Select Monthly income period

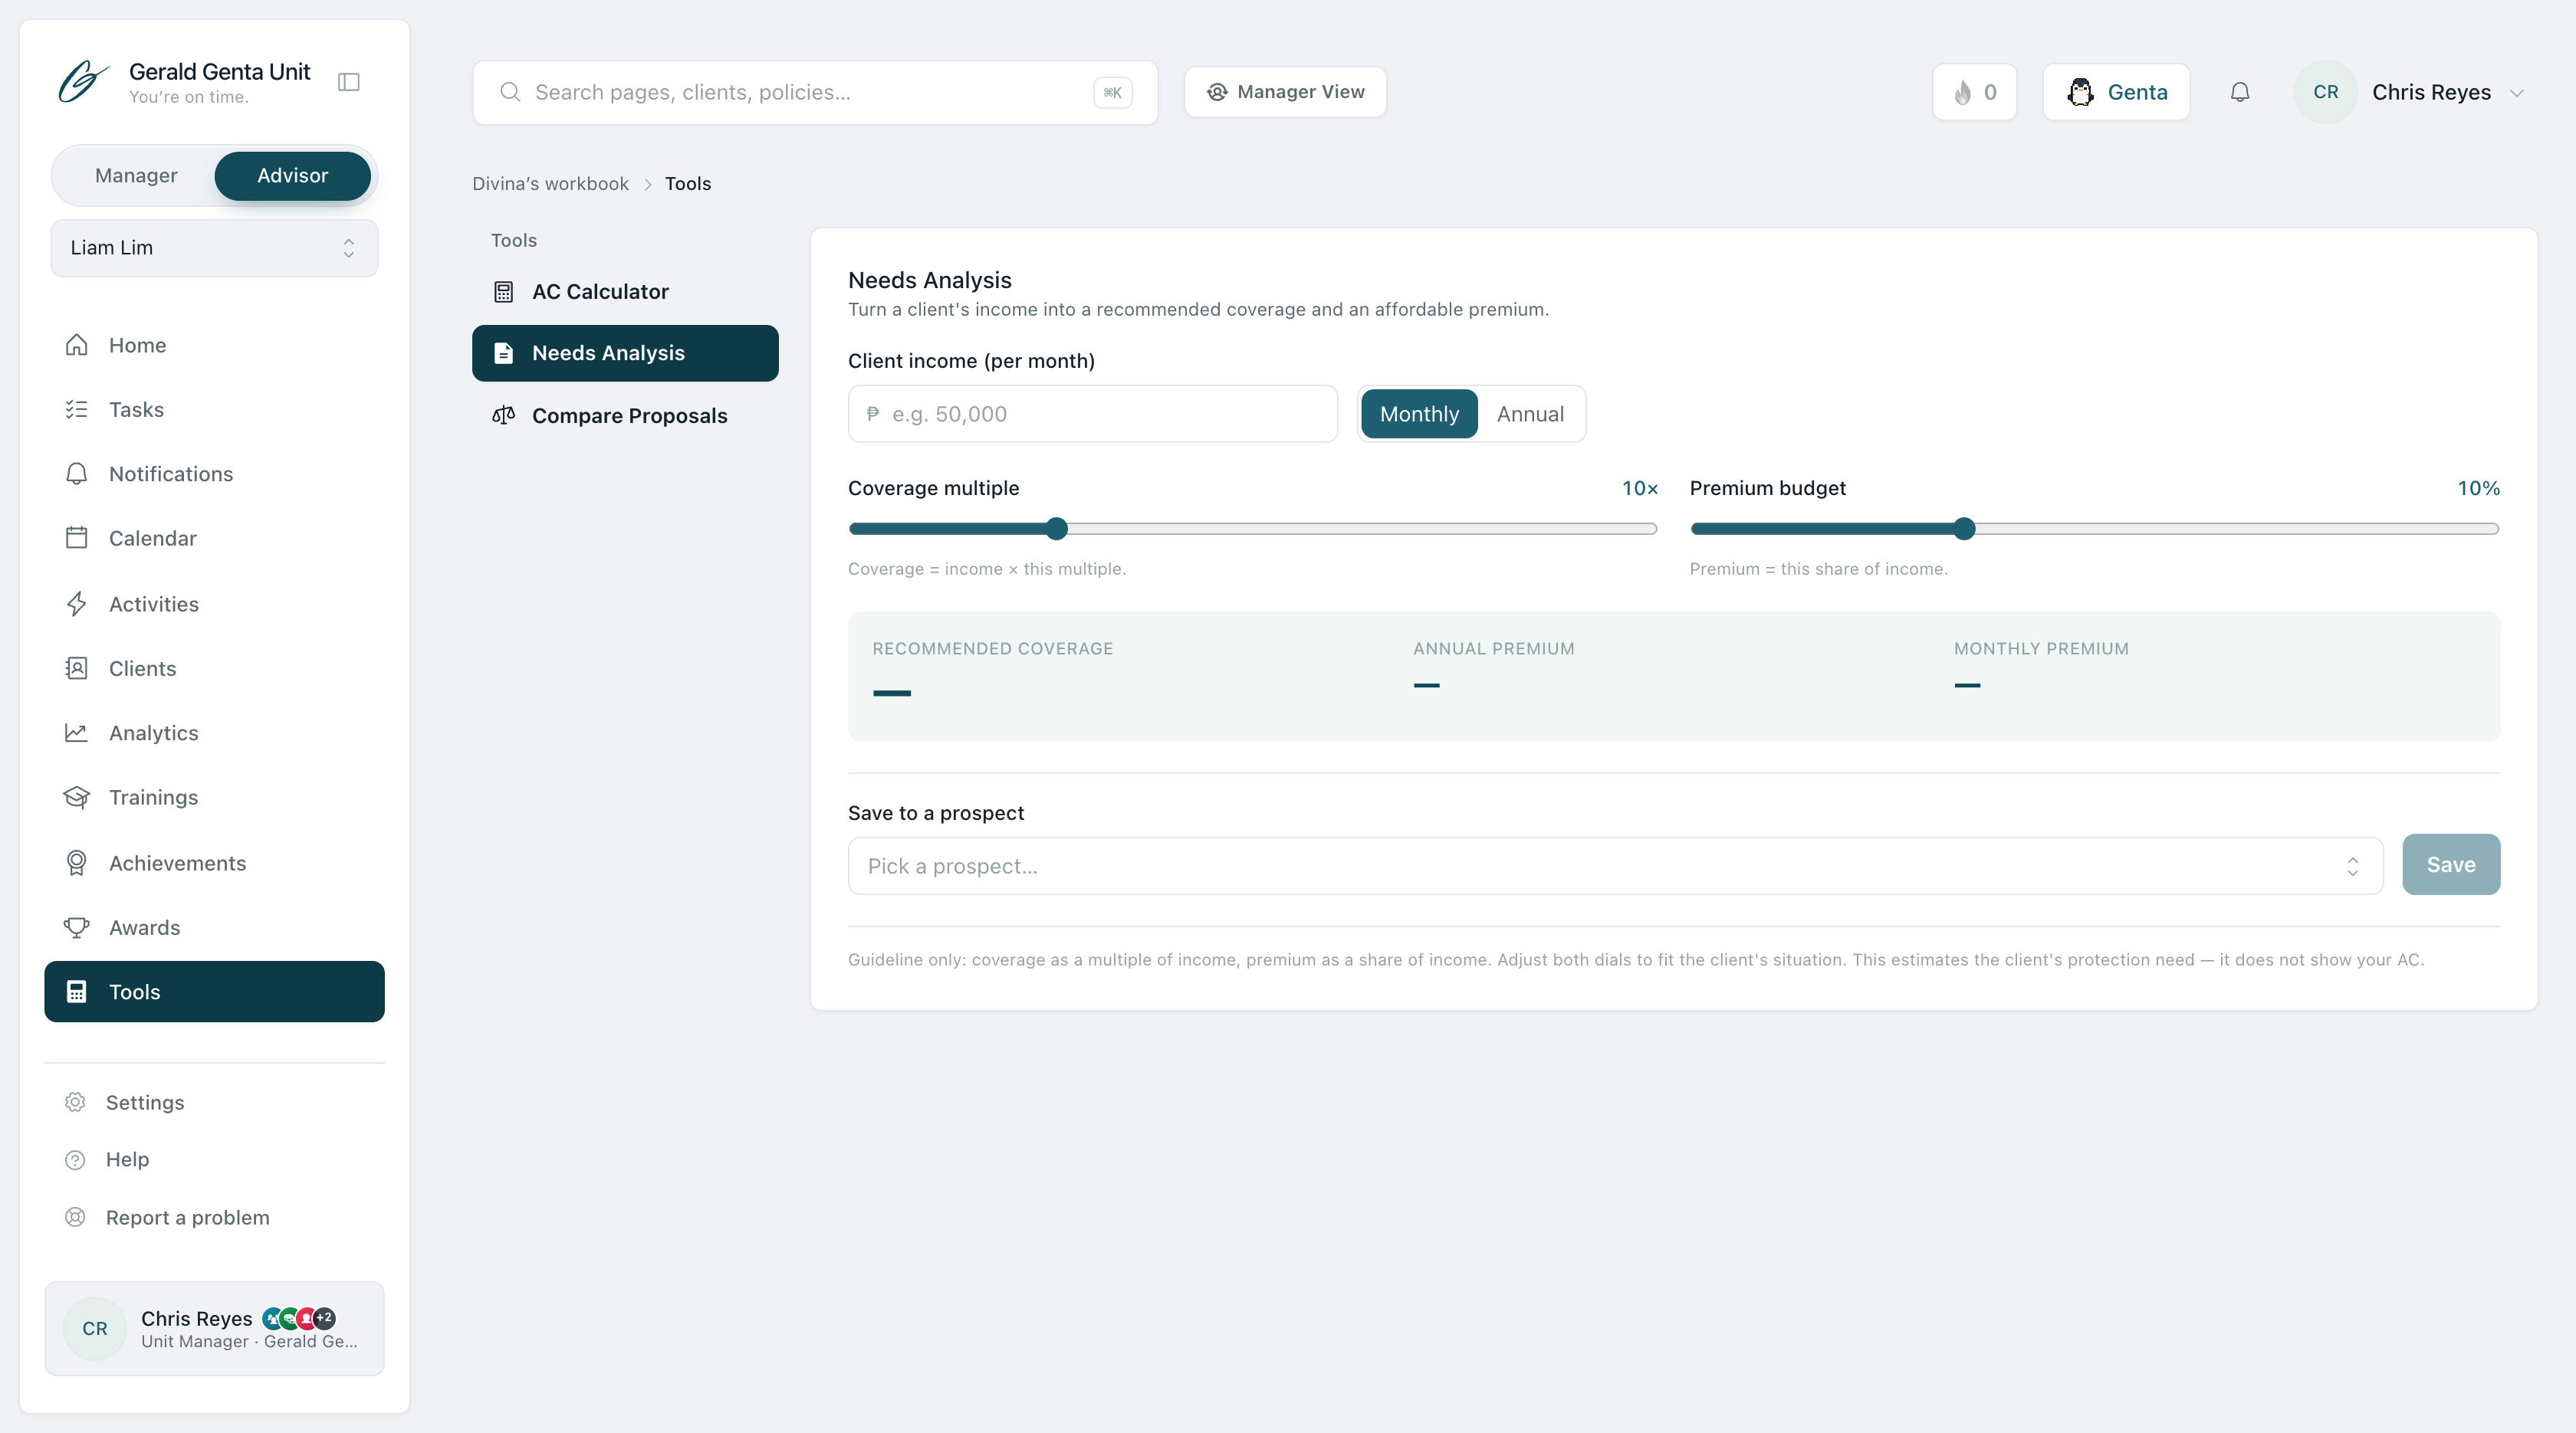(x=1419, y=414)
